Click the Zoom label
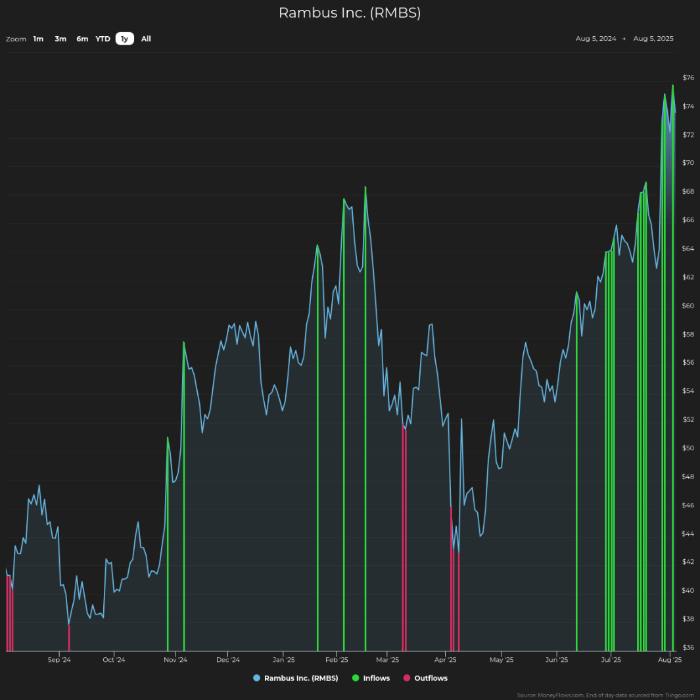 tap(16, 39)
